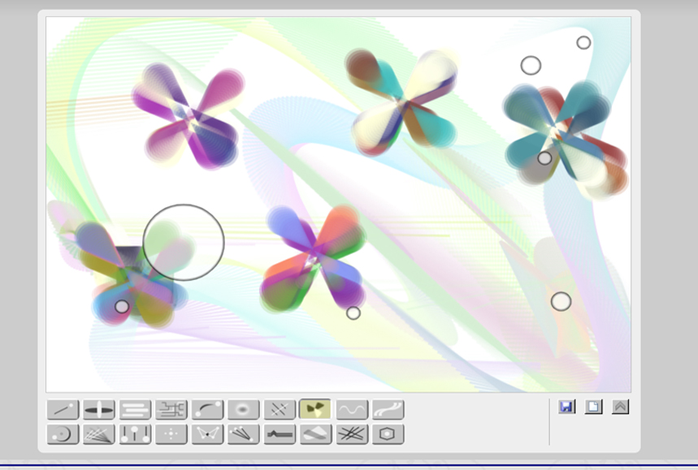Select the circuit-maze pattern brush
This screenshot has height=470, width=698.
pyautogui.click(x=171, y=410)
